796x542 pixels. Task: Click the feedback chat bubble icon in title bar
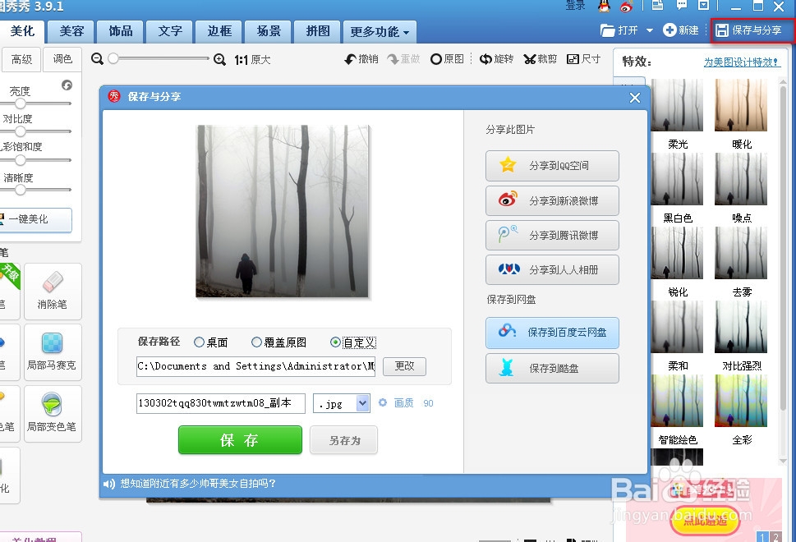click(x=681, y=6)
